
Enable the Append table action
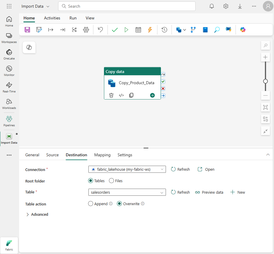click(x=90, y=203)
